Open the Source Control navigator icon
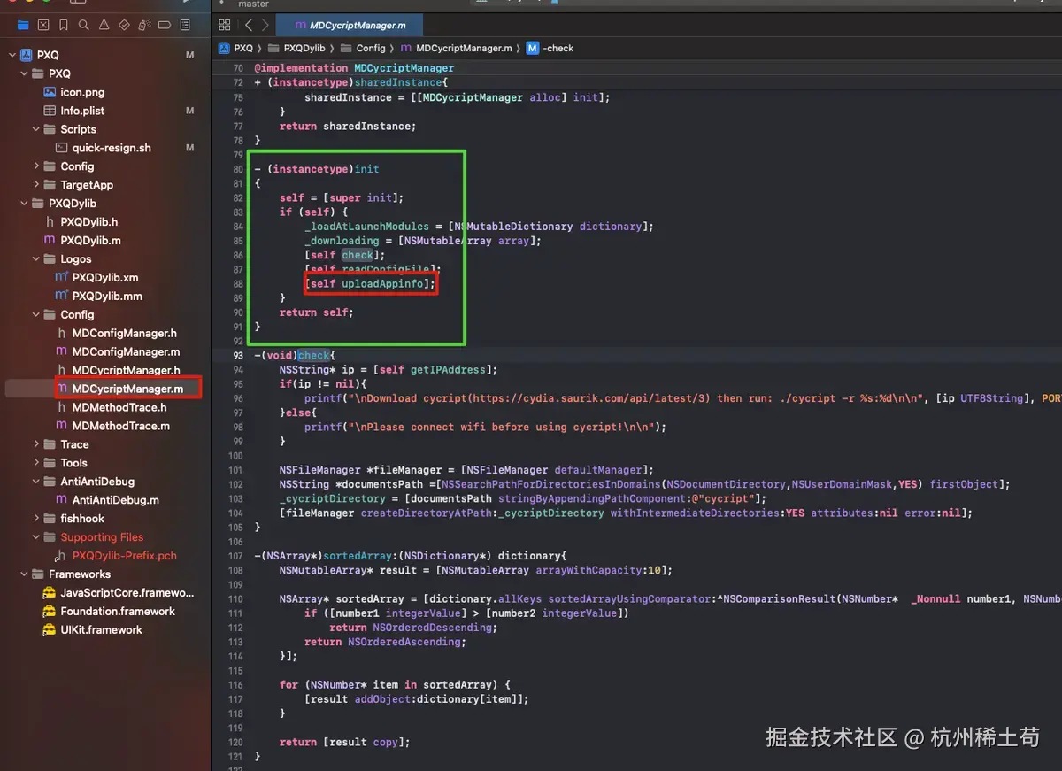Image resolution: width=1062 pixels, height=771 pixels. (x=43, y=26)
